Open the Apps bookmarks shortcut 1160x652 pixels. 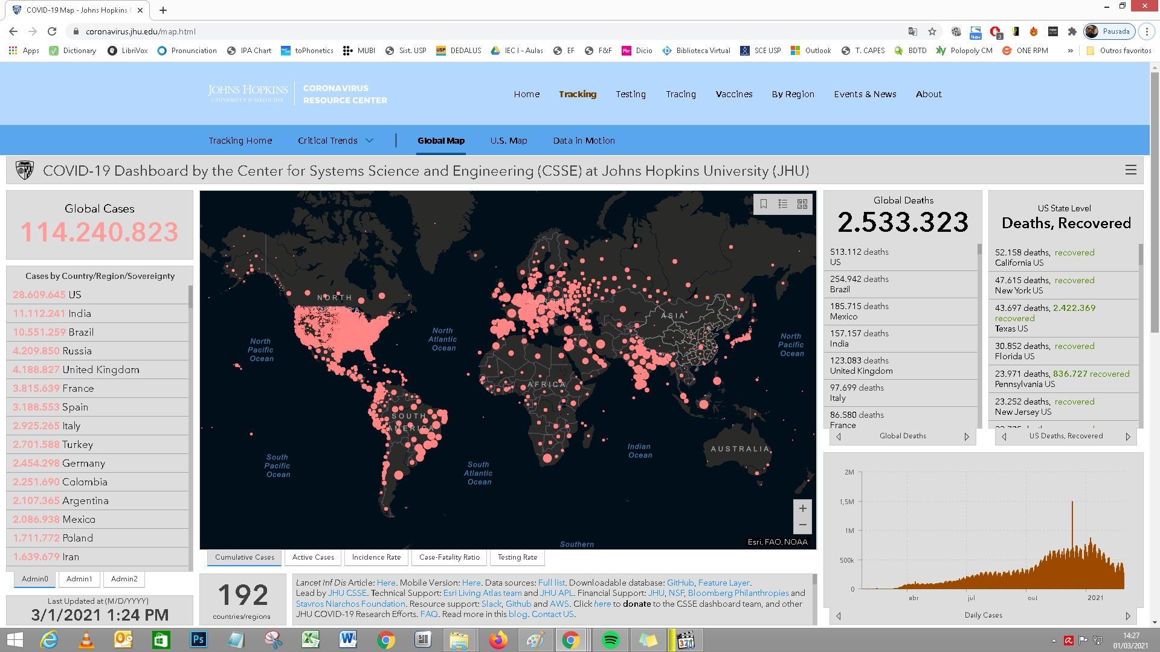pyautogui.click(x=24, y=51)
